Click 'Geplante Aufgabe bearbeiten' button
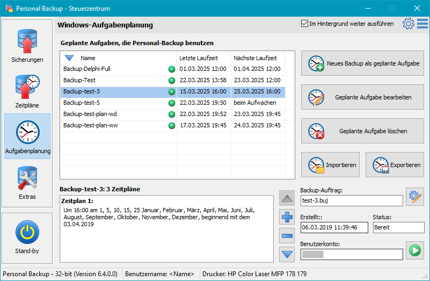The height and width of the screenshot is (281, 430). coord(362,97)
